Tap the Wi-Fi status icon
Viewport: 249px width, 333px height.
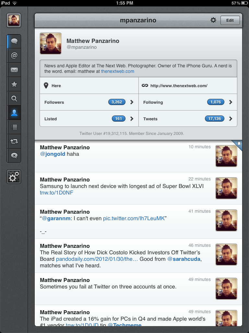(15, 3)
